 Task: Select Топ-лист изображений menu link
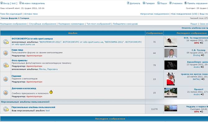pyautogui.click(x=99, y=24)
